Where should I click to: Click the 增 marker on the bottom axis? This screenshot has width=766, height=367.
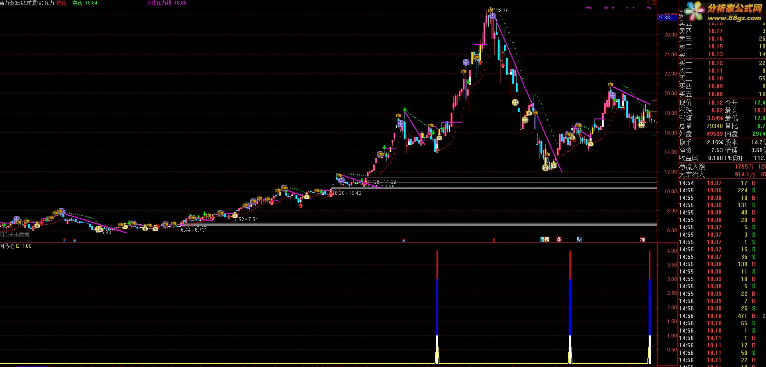(x=643, y=239)
